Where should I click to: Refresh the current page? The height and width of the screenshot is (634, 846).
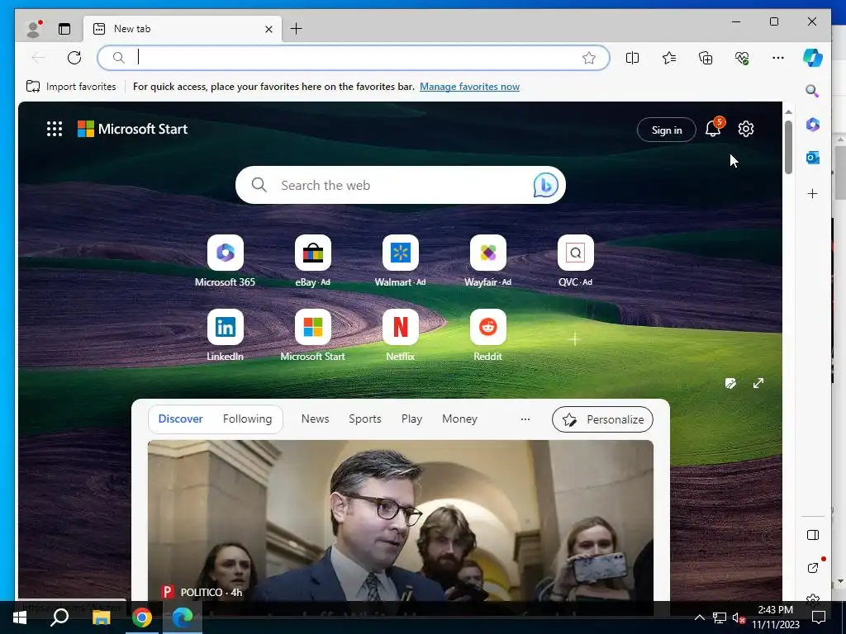coord(74,58)
